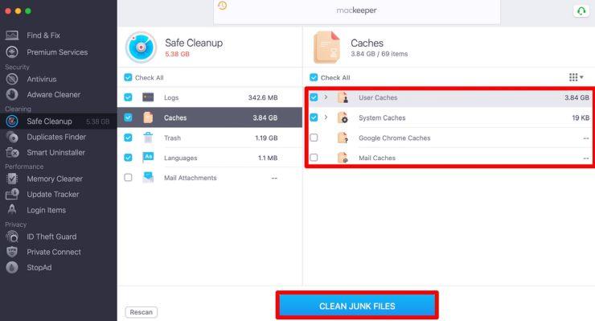Click the clock history icon
Image resolution: width=595 pixels, height=321 pixels.
[223, 6]
